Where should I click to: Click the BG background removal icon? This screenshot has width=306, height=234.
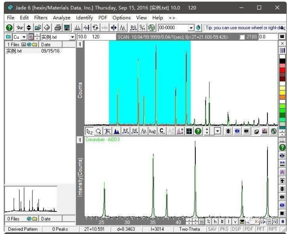tap(133, 28)
